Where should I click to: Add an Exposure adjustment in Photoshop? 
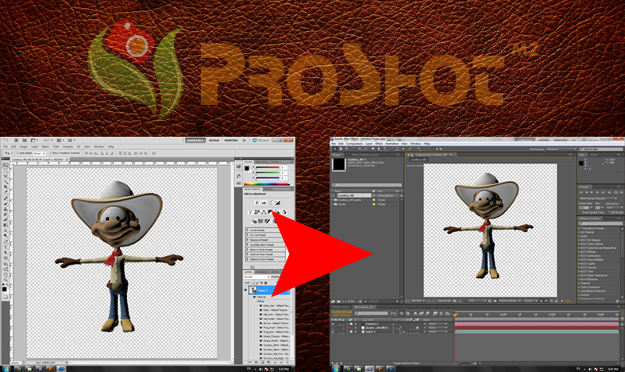click(277, 203)
